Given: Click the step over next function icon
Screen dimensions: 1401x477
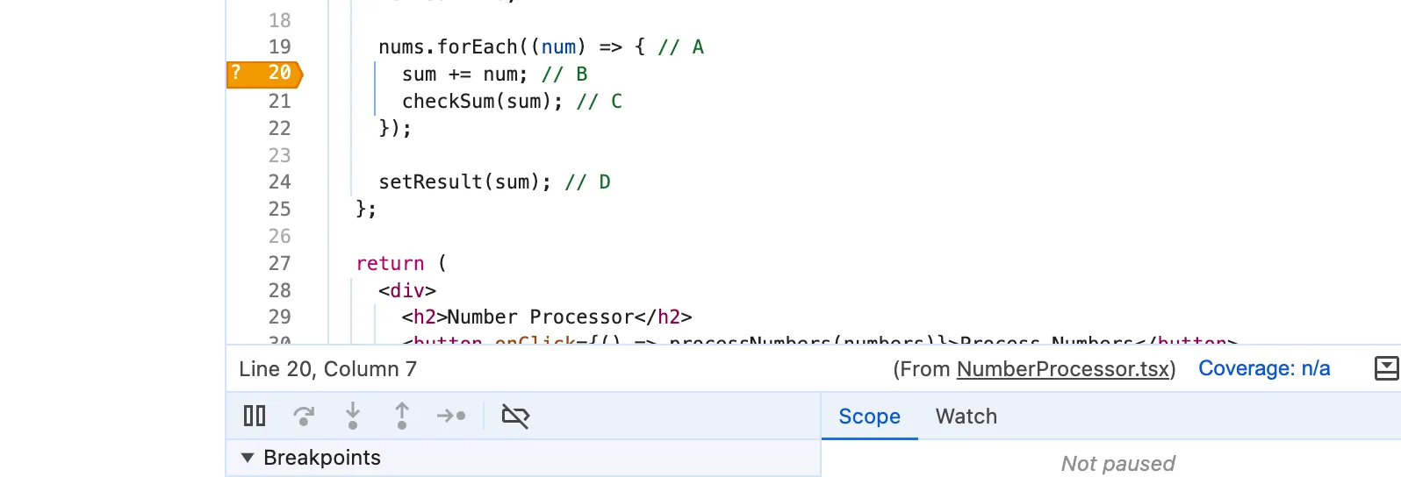Looking at the screenshot, I should coord(304,416).
